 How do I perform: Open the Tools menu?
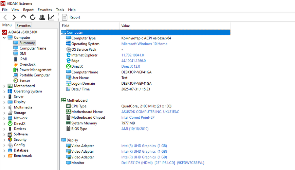(60, 10)
